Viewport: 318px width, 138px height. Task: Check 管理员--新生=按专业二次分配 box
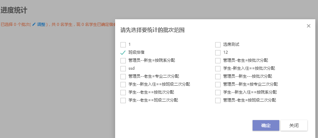point(218,84)
